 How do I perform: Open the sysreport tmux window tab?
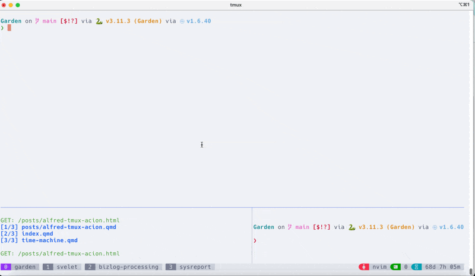coord(190,267)
